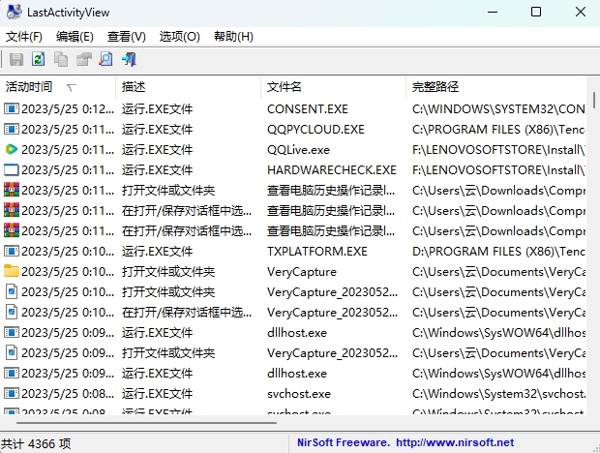Click the LastActivityView app icon in title bar
600x453 pixels.
point(15,12)
